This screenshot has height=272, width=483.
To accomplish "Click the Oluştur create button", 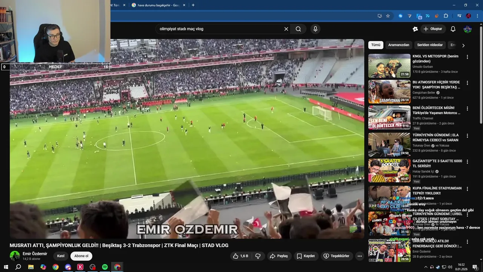I will tap(433, 29).
